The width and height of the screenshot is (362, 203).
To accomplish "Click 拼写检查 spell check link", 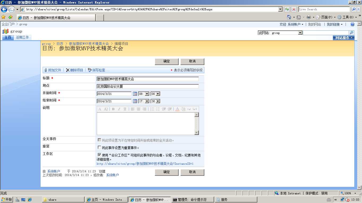I will pyautogui.click(x=98, y=70).
